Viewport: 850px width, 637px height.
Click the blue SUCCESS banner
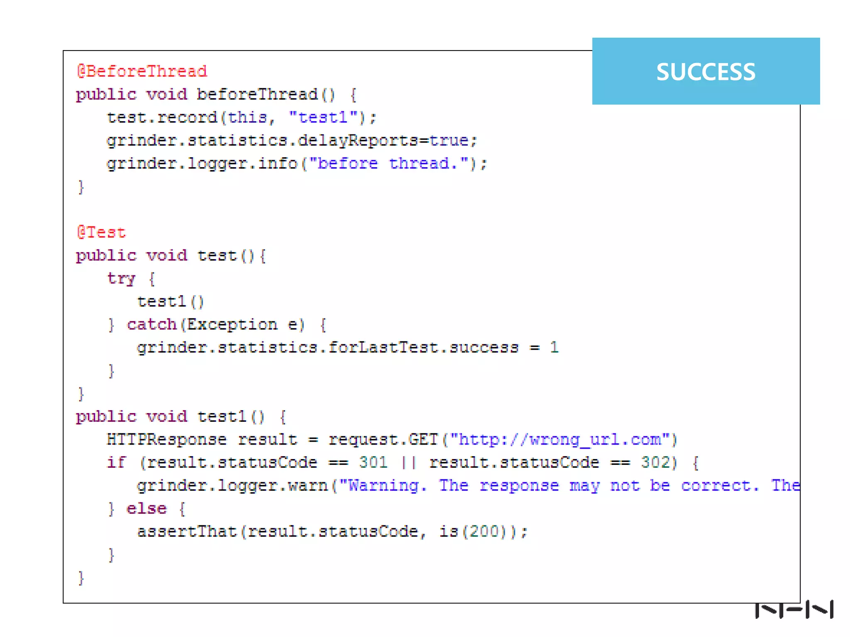(x=706, y=71)
